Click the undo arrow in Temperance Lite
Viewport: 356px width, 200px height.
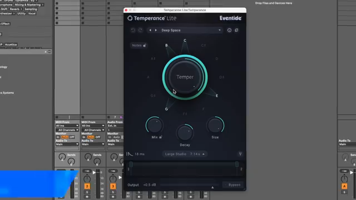(x=133, y=30)
